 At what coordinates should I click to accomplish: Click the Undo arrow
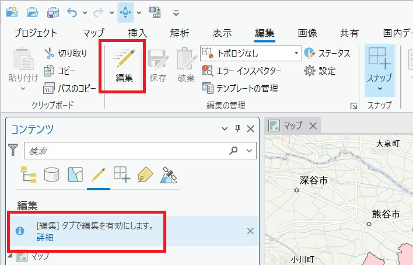72,12
